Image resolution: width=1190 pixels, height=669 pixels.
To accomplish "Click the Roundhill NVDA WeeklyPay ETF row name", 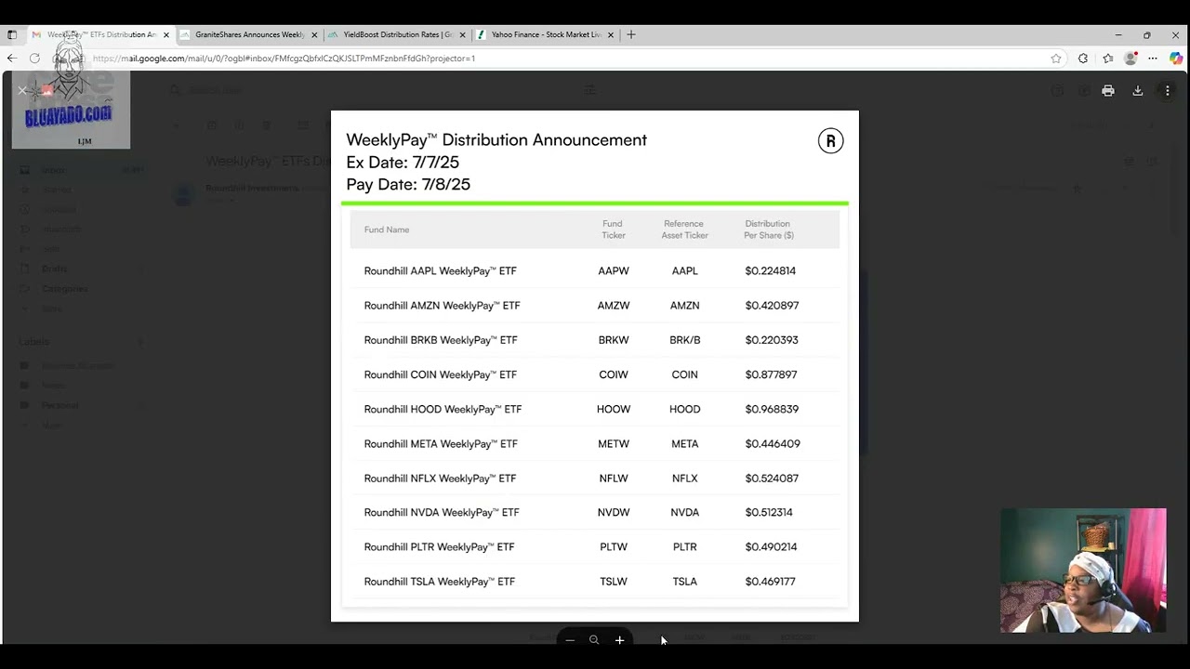I will (442, 513).
